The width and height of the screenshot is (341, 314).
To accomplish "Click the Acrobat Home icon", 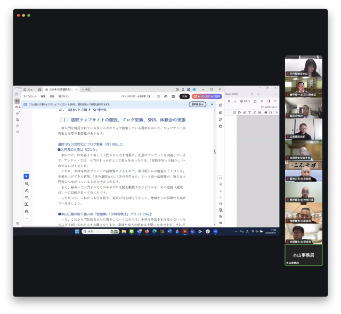I will 39,90.
